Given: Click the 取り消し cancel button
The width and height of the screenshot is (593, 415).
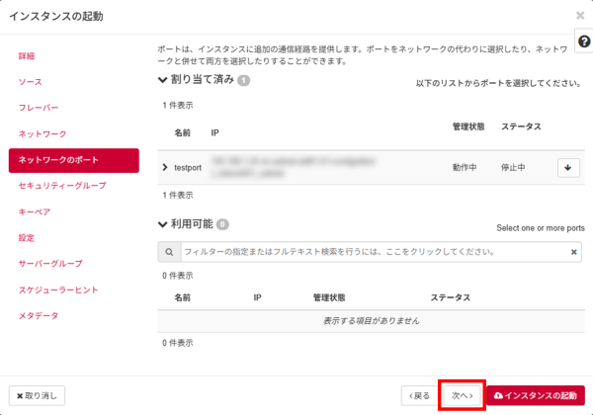Looking at the screenshot, I should click(38, 395).
